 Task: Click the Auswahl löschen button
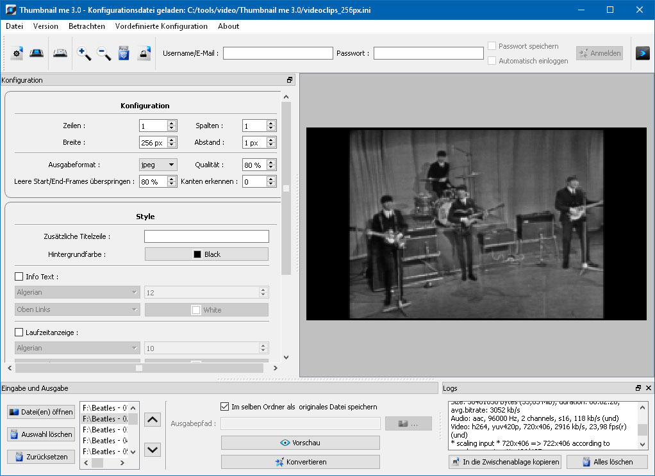pos(41,434)
